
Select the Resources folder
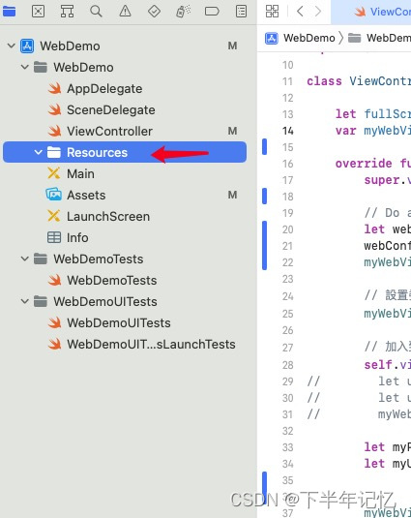(x=125, y=152)
